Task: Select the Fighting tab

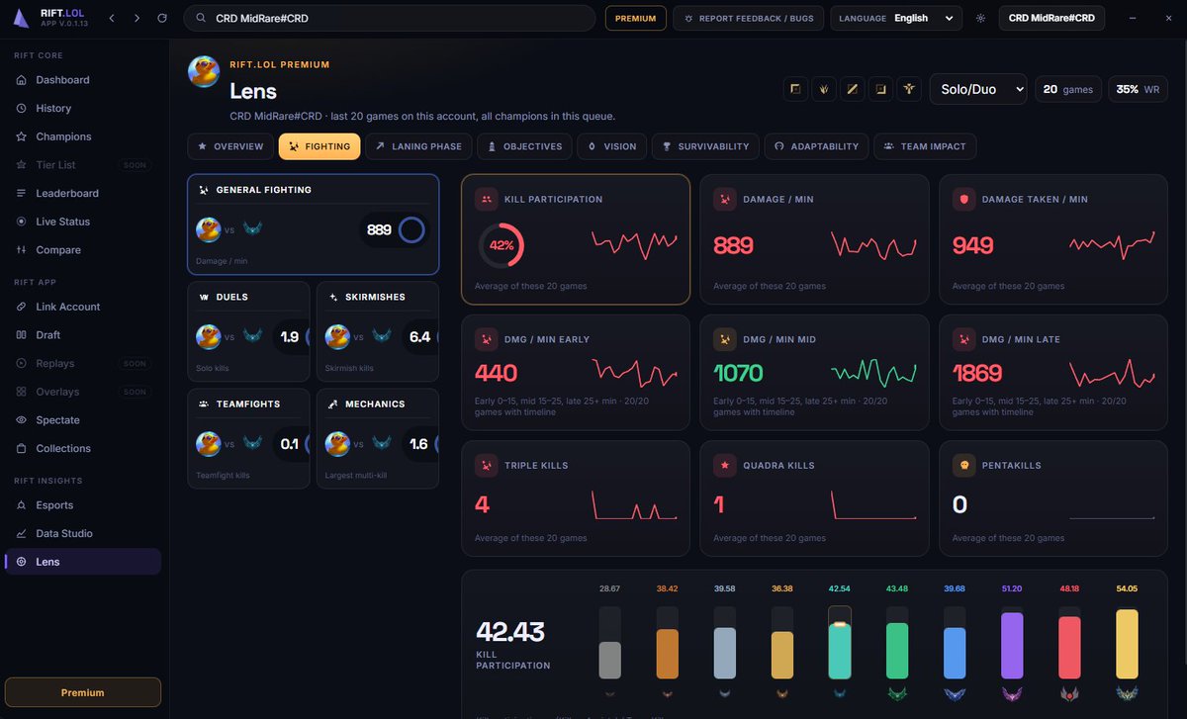Action: click(x=320, y=146)
